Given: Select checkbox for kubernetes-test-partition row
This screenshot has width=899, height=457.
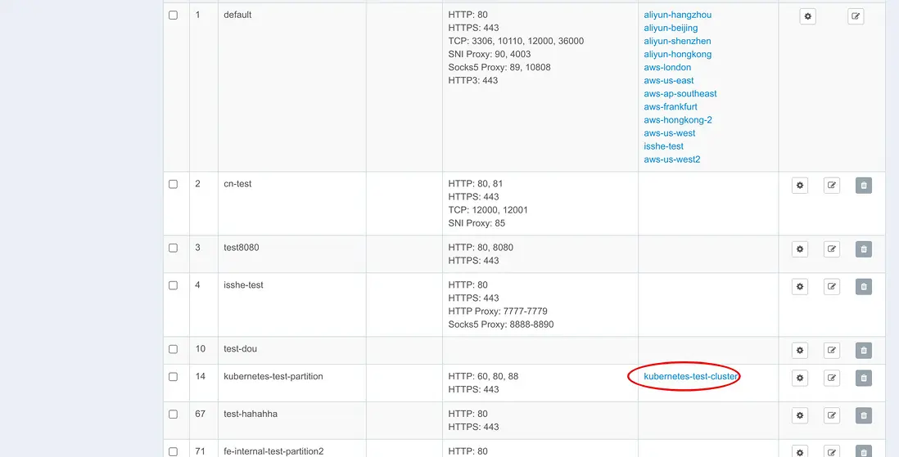Looking at the screenshot, I should tap(173, 376).
